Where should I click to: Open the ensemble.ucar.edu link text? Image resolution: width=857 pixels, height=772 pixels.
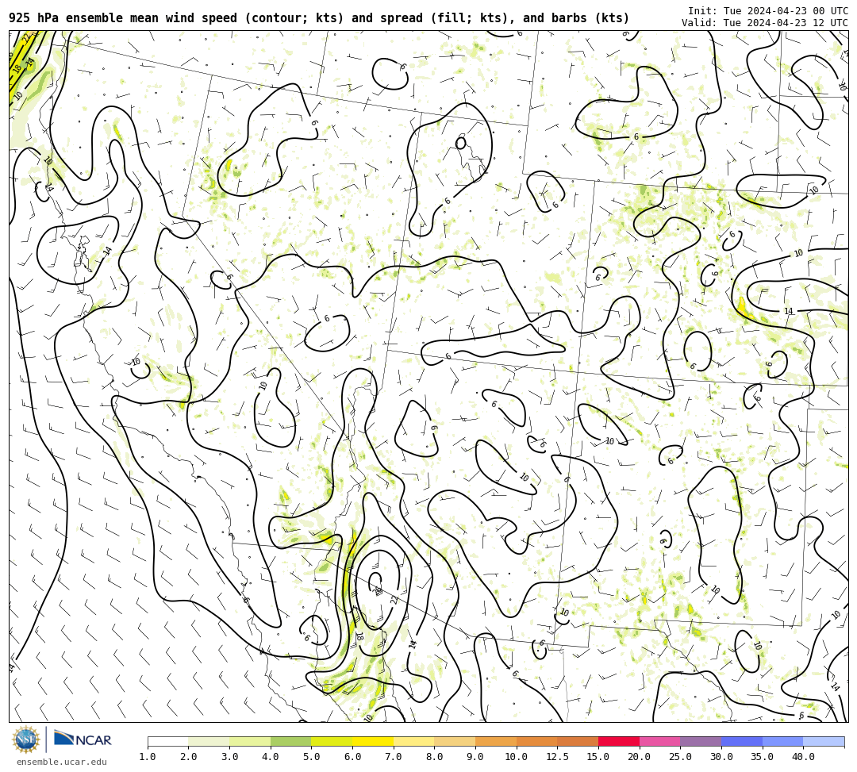62,762
